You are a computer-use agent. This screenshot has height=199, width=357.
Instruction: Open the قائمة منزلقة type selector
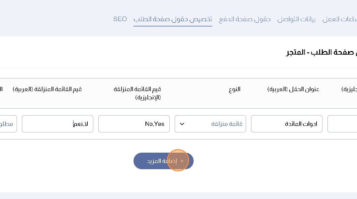pyautogui.click(x=210, y=124)
